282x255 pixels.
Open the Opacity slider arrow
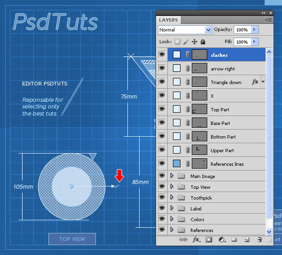click(254, 30)
